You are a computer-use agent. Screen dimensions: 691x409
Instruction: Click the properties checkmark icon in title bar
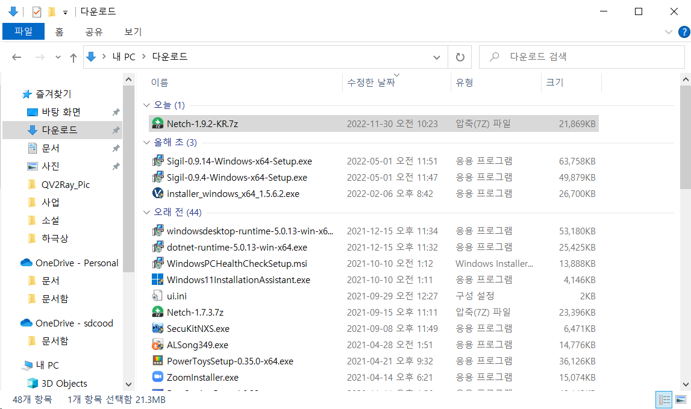[x=37, y=11]
